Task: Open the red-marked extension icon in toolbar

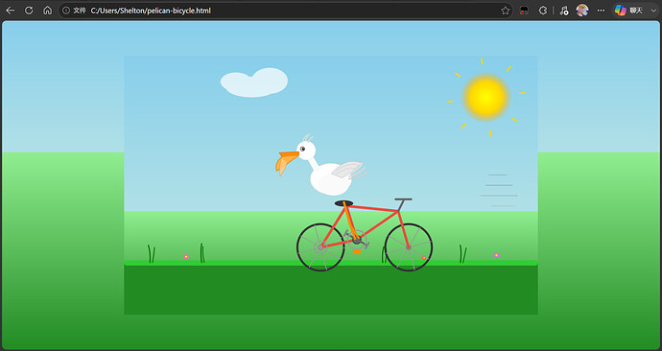Action: tap(524, 11)
